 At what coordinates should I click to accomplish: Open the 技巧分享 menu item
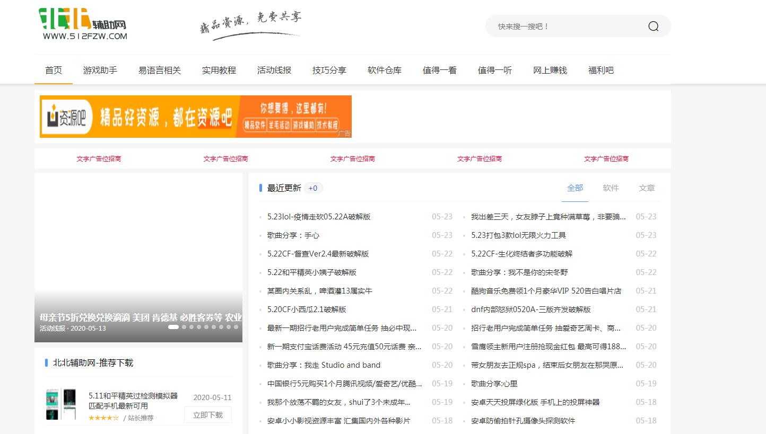point(329,70)
